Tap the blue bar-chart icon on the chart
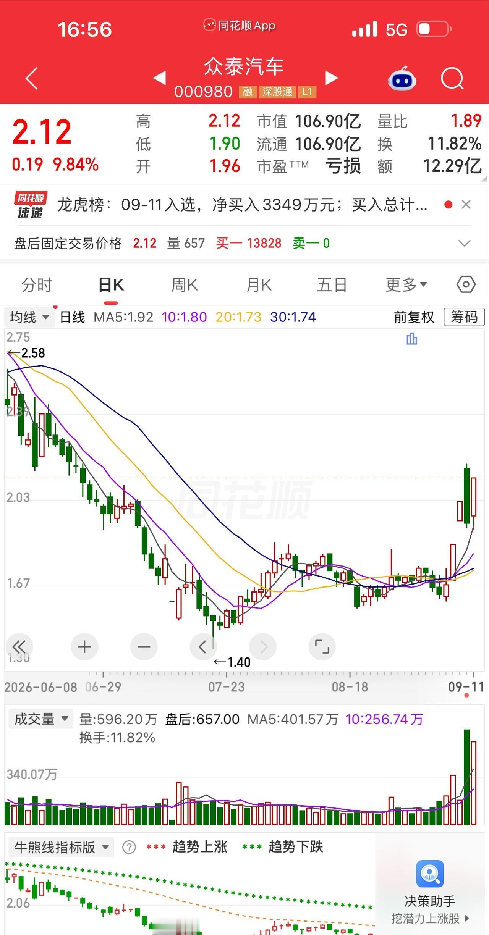Viewport: 489px width, 935px height. pos(411,339)
